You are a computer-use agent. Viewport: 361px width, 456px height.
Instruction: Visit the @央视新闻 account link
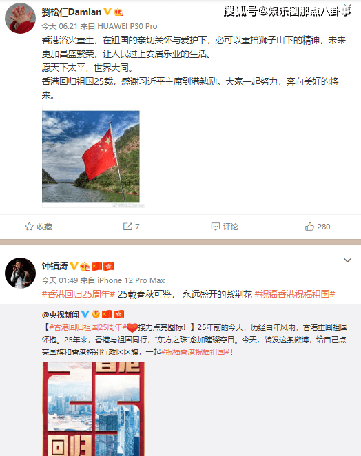(x=61, y=314)
